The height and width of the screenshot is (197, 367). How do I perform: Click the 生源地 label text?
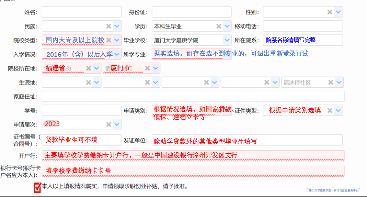click(28, 83)
